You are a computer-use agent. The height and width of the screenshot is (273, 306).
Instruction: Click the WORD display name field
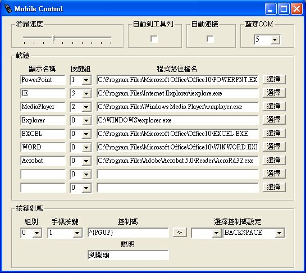coord(43,147)
